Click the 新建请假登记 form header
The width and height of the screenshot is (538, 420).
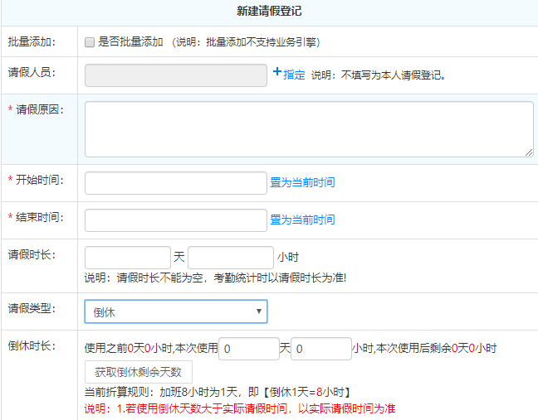pyautogui.click(x=269, y=12)
